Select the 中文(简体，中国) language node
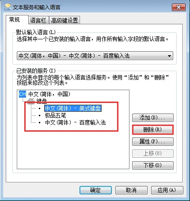190x201 pixels. click(x=49, y=94)
